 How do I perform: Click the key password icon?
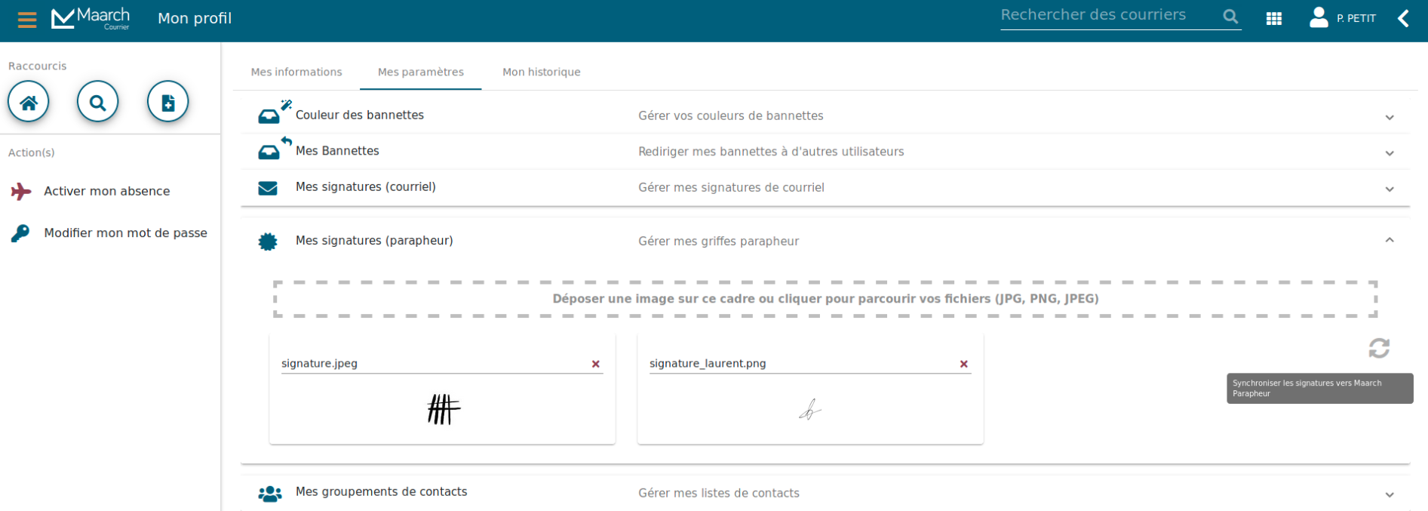pyautogui.click(x=20, y=233)
